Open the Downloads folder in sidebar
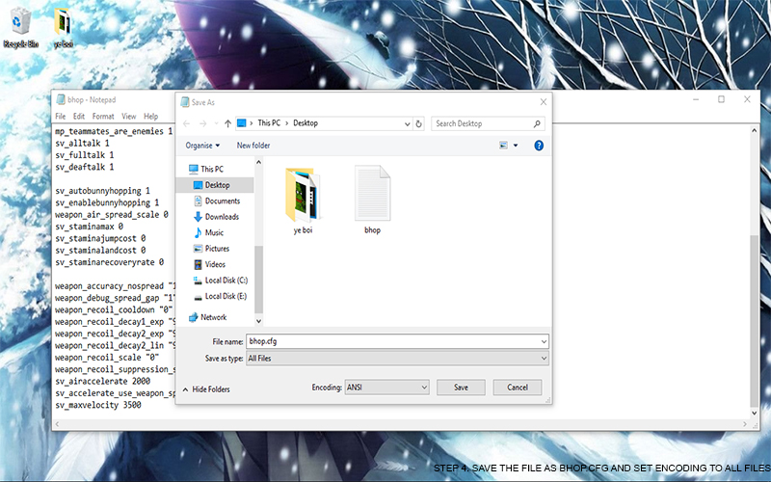Screen dimensions: 771x482 pos(222,217)
